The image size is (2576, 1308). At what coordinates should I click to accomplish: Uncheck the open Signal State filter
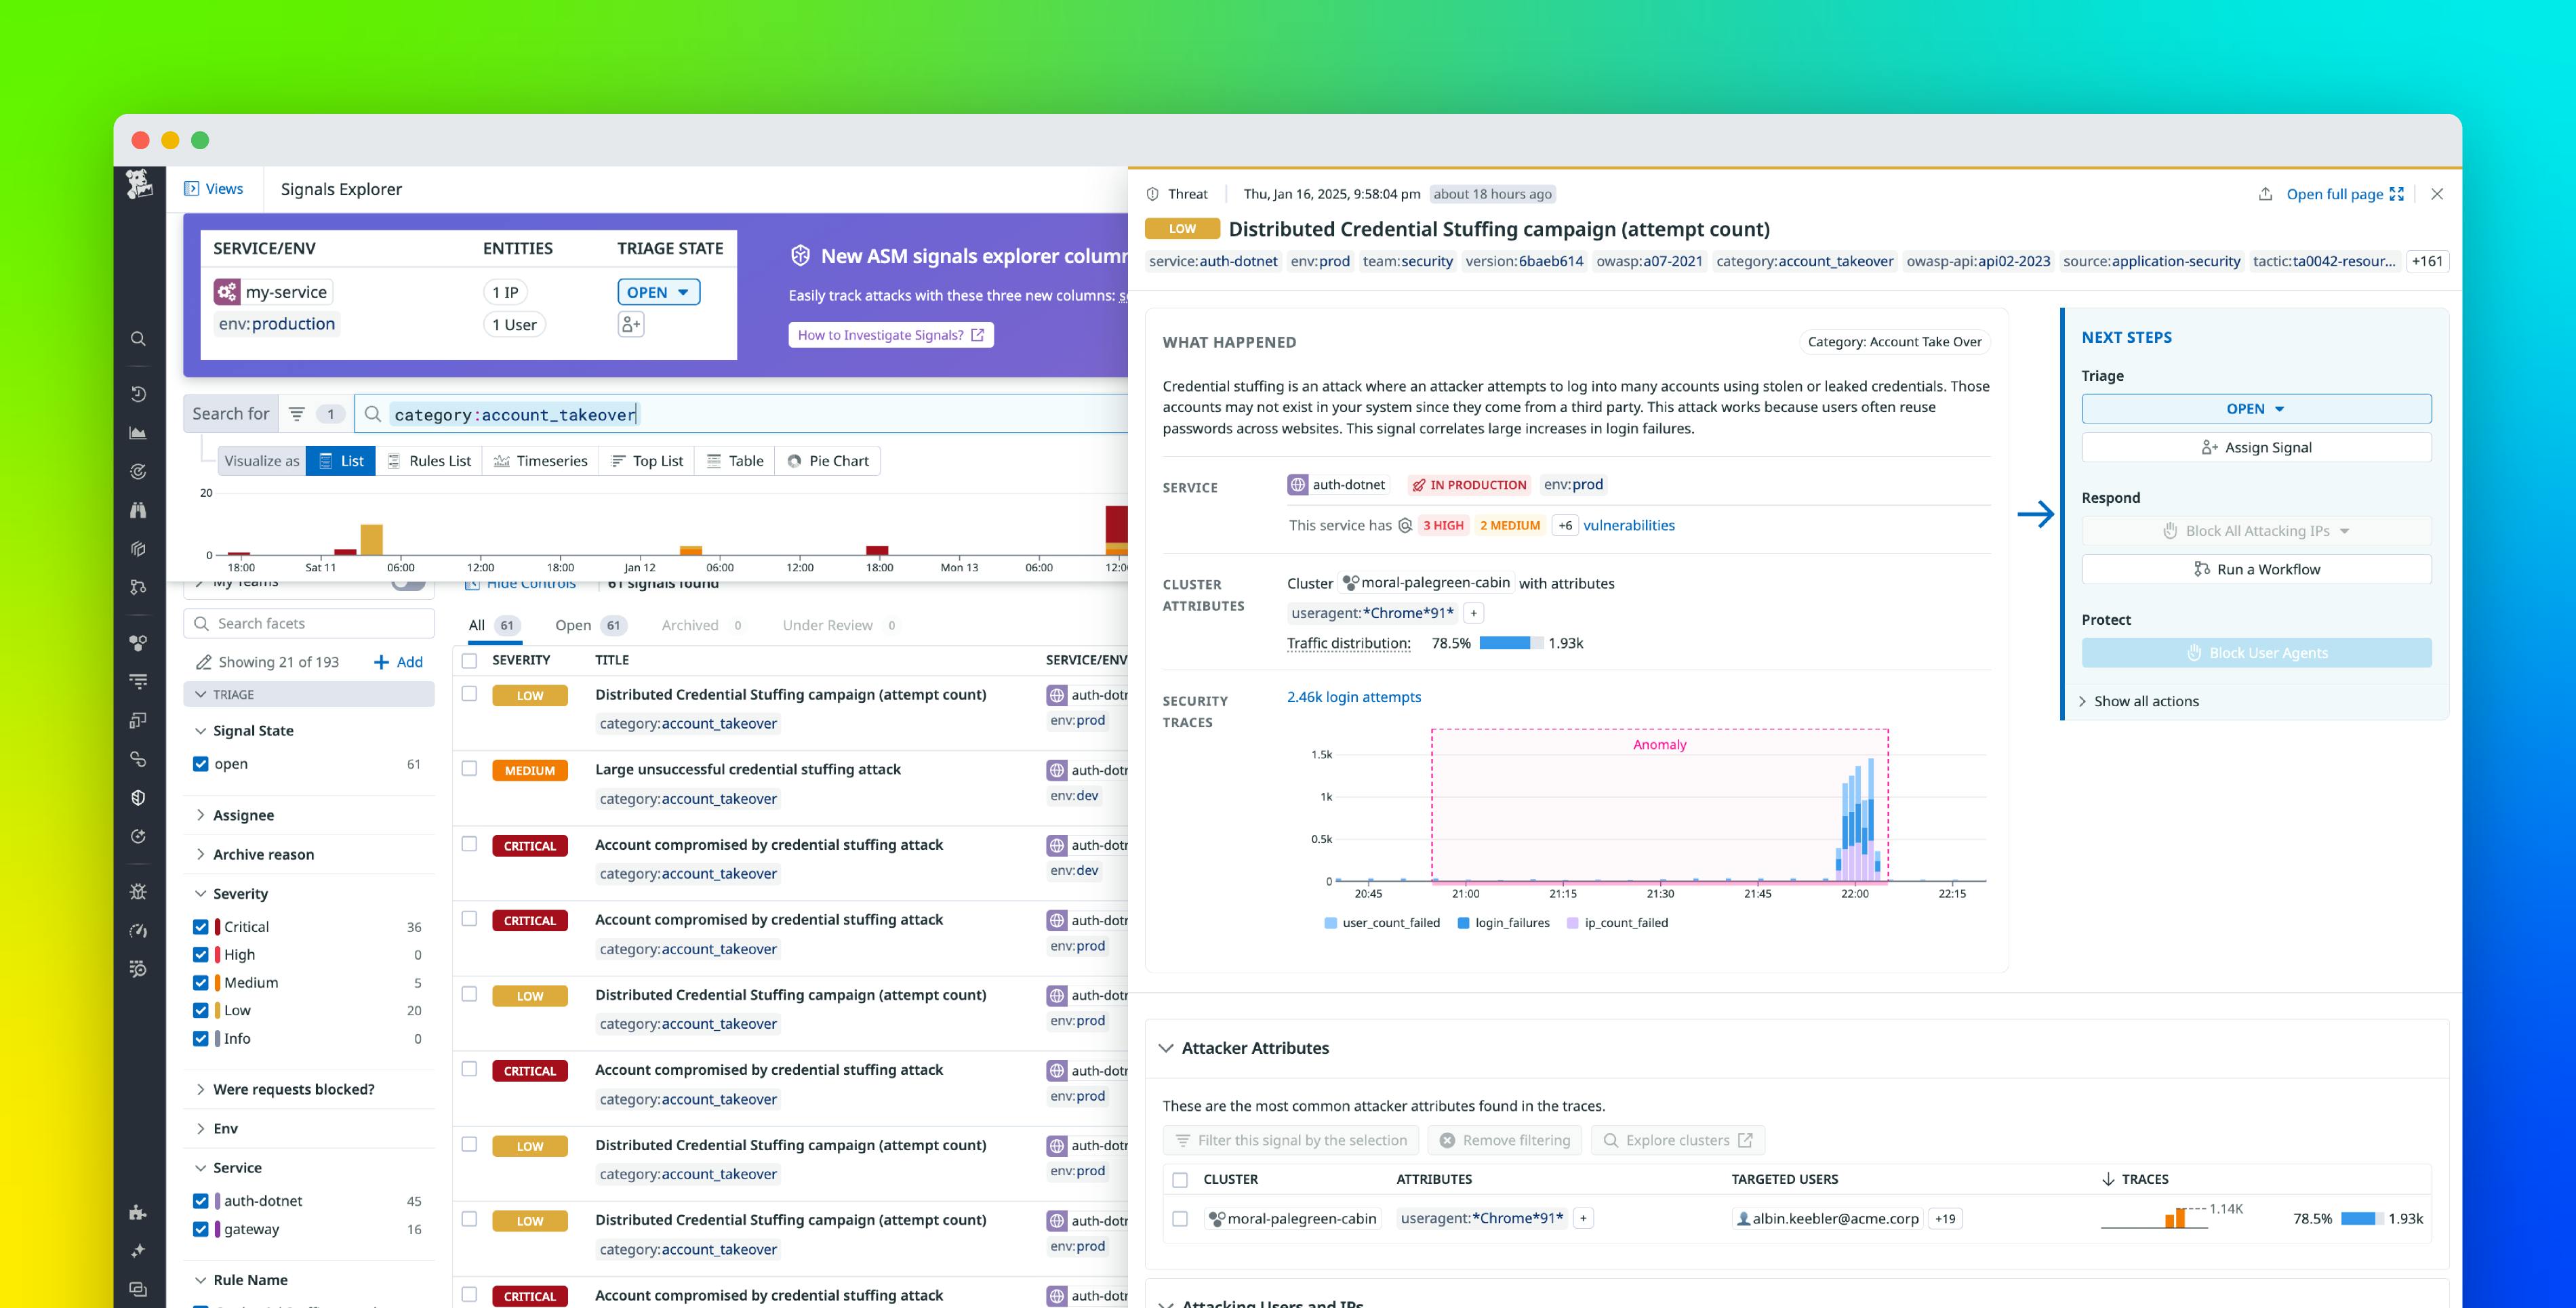(202, 763)
